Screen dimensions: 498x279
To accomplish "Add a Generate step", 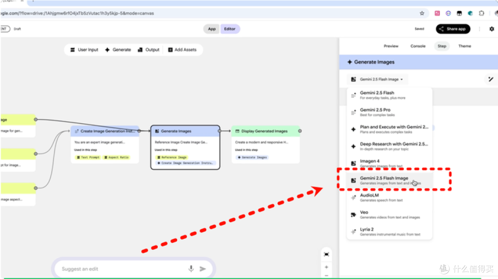I will pos(118,50).
